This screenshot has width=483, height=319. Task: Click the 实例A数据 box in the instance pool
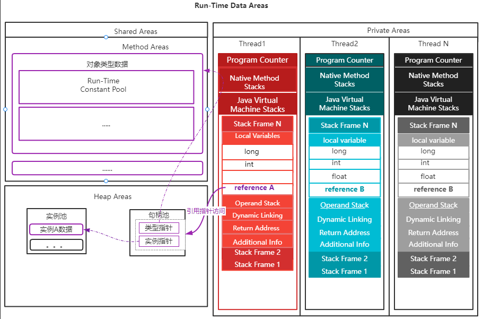56,230
